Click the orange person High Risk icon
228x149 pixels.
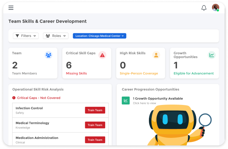pyautogui.click(x=156, y=55)
